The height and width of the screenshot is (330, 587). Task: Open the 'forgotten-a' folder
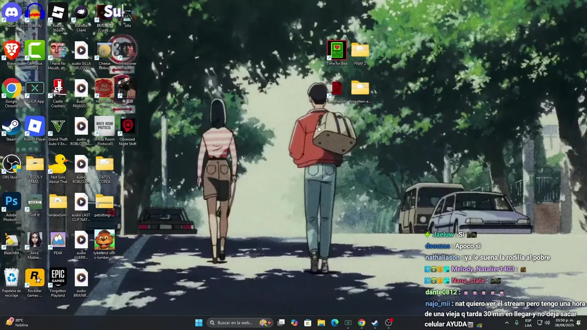pyautogui.click(x=360, y=92)
